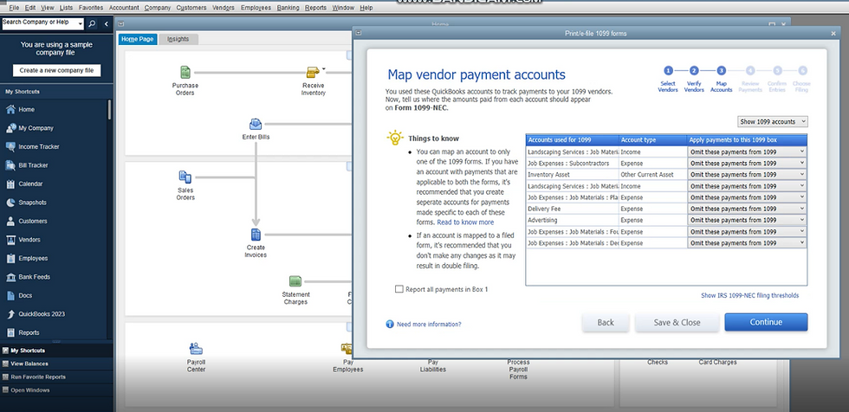Viewport: 849px width, 412px height.
Task: Open Vendors shortcut
Action: (29, 240)
